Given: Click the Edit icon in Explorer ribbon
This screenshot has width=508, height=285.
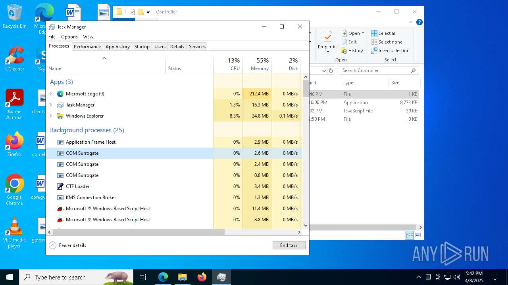Looking at the screenshot, I should (344, 42).
